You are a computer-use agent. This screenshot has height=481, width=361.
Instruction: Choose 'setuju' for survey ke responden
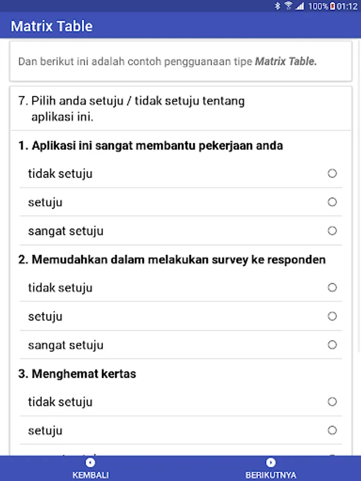(x=332, y=316)
